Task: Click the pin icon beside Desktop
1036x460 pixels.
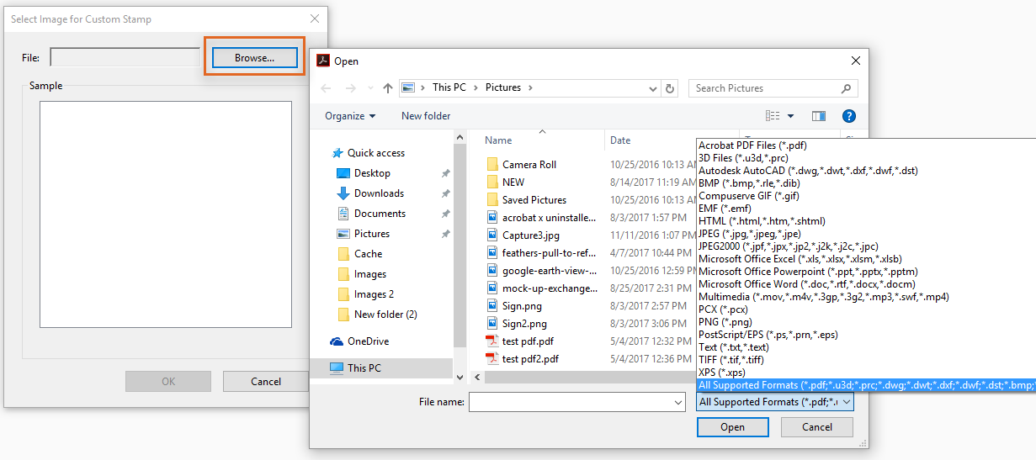Action: tap(445, 173)
